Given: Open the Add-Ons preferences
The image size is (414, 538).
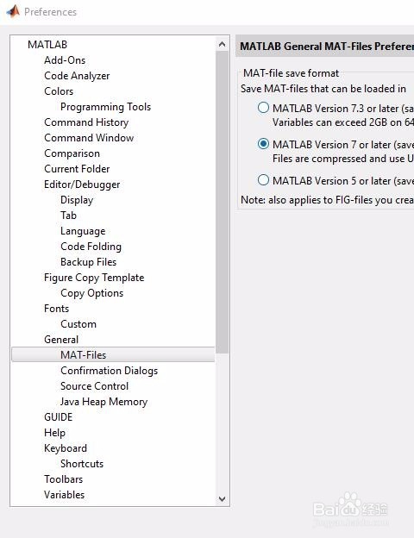Looking at the screenshot, I should (x=65, y=60).
